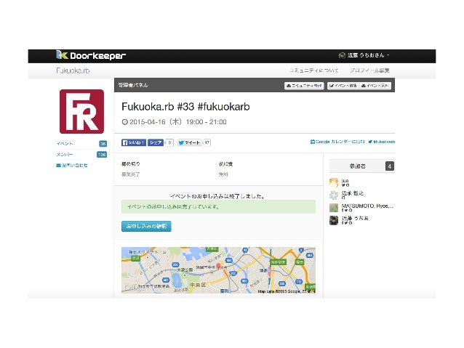This screenshot has width=464, height=348.
Task: Open the profile edit link (プロフィール編集)
Action: 369,70
